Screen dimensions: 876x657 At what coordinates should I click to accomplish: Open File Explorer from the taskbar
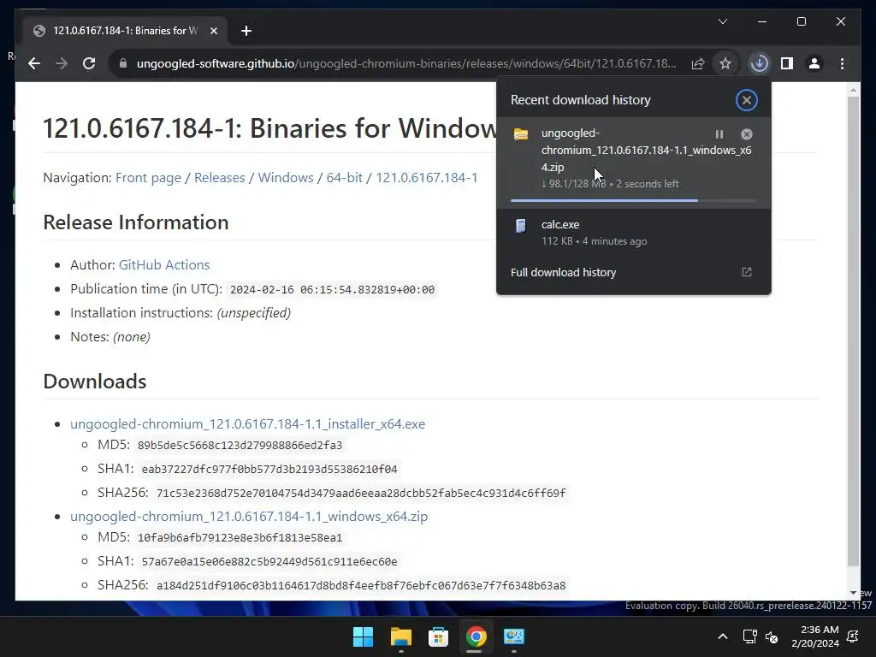(x=400, y=636)
